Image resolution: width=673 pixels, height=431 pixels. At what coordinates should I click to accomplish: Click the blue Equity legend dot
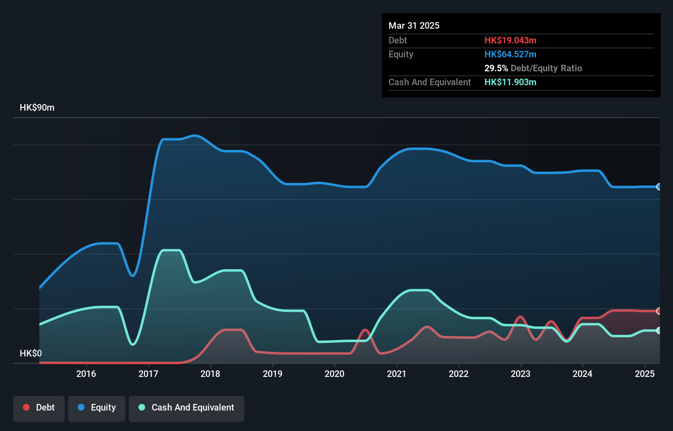80,407
